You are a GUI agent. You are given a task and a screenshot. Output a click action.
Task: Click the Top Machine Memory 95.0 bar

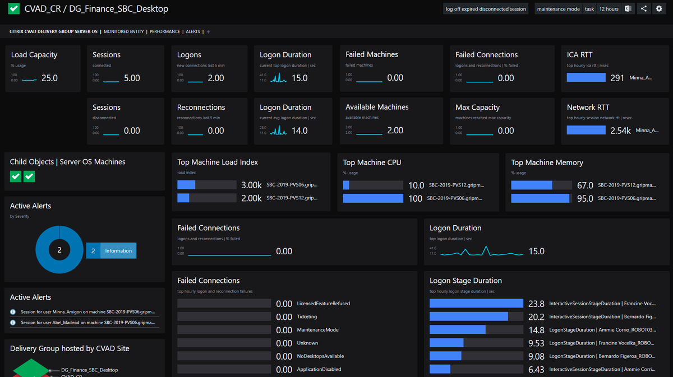click(x=541, y=198)
